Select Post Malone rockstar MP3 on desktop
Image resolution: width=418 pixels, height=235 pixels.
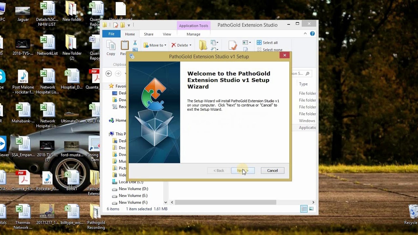pyautogui.click(x=23, y=82)
